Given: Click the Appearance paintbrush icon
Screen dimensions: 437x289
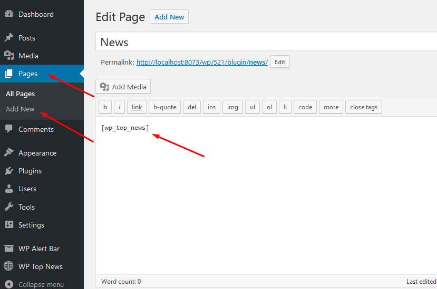Looking at the screenshot, I should [x=9, y=152].
